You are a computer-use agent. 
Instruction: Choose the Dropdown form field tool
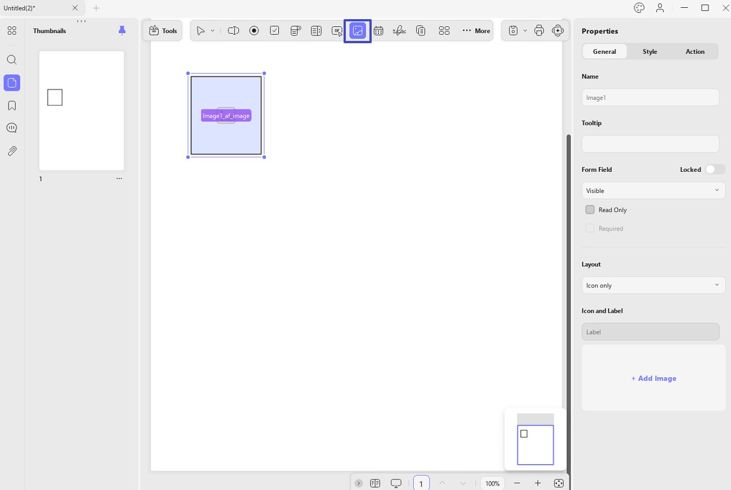click(x=296, y=31)
